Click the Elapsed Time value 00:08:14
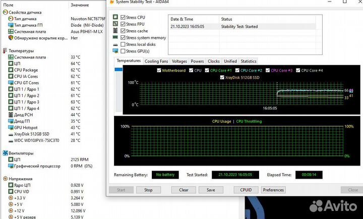 (x=309, y=175)
